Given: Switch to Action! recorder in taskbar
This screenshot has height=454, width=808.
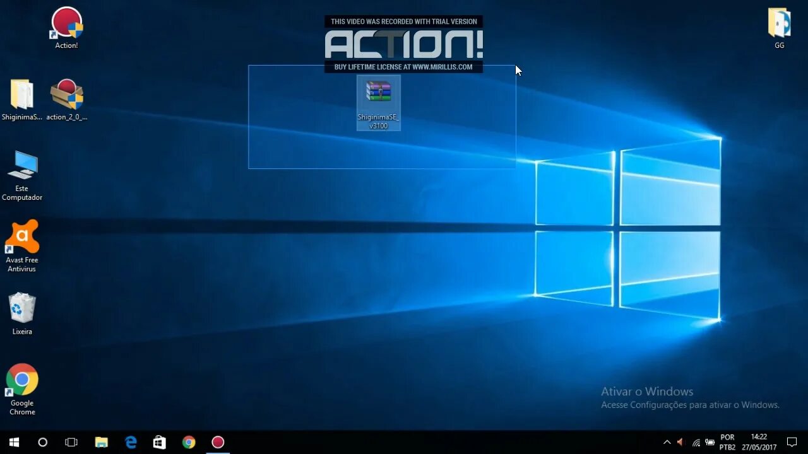Looking at the screenshot, I should click(x=218, y=442).
